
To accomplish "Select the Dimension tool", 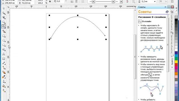I will click(4, 63).
